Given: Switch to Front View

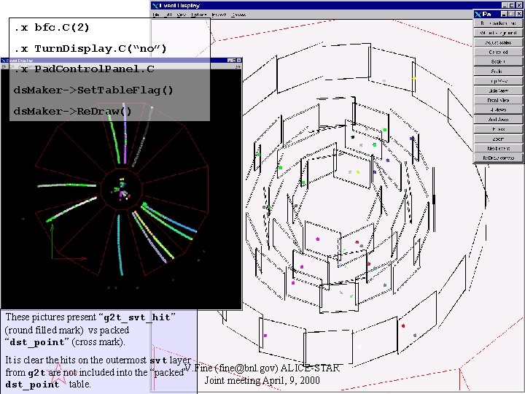Looking at the screenshot, I should point(498,100).
